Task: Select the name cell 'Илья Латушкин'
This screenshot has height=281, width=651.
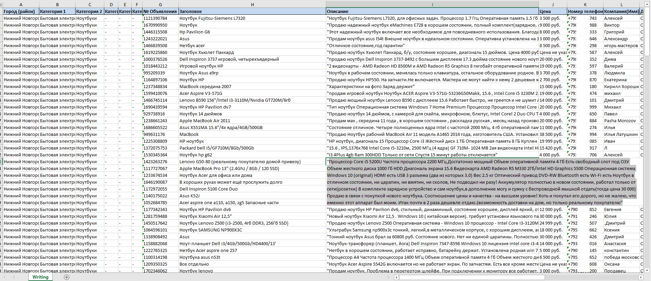Action: (621, 134)
